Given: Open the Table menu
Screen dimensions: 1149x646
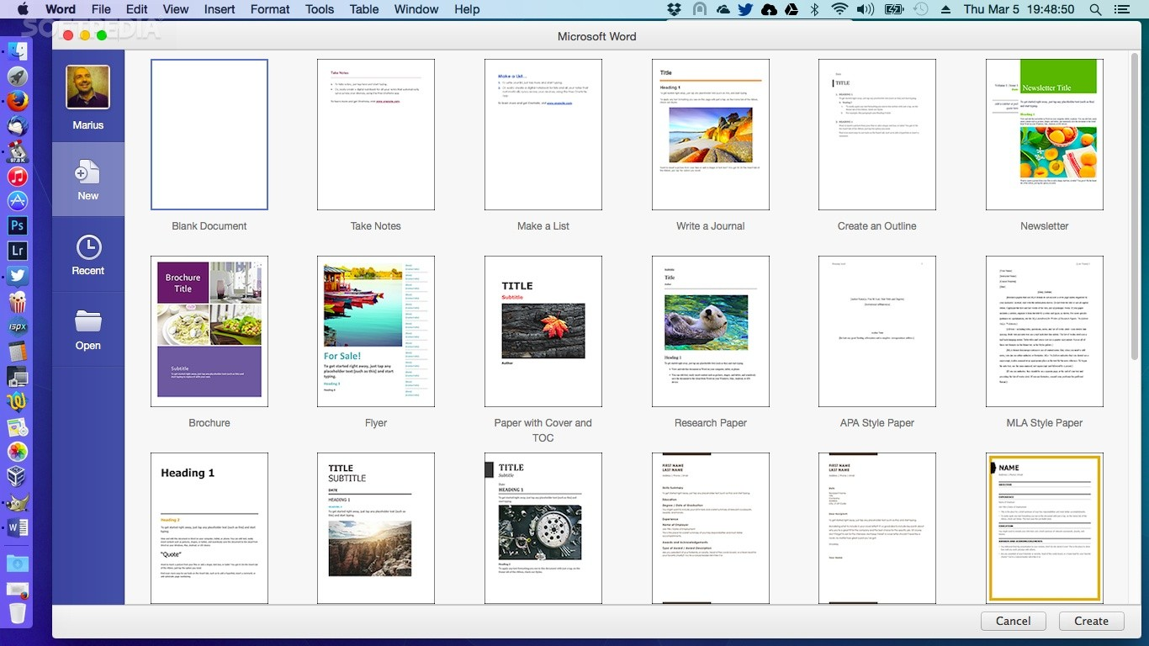Looking at the screenshot, I should [363, 9].
